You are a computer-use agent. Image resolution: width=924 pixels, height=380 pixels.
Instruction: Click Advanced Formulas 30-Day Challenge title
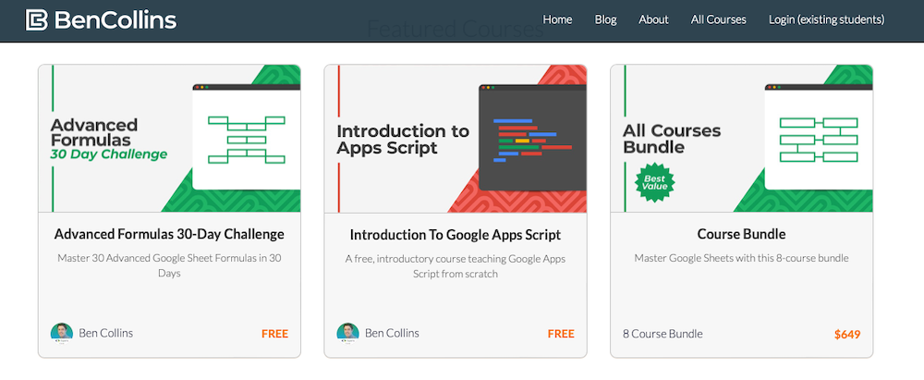169,234
